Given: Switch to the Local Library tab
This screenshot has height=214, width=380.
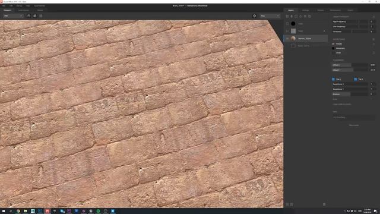Looking at the screenshot, I should click(x=24, y=10).
